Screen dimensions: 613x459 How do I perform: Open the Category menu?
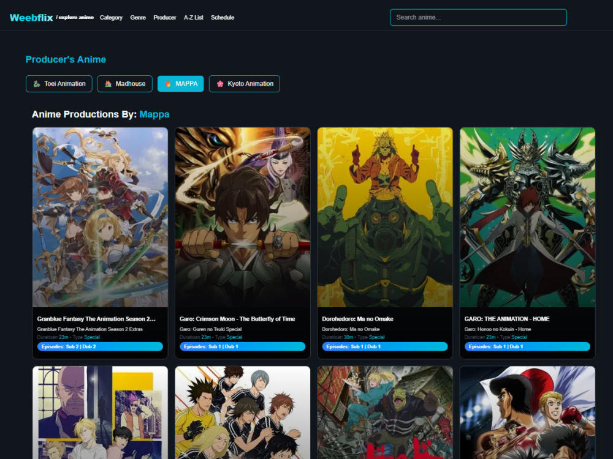point(111,18)
